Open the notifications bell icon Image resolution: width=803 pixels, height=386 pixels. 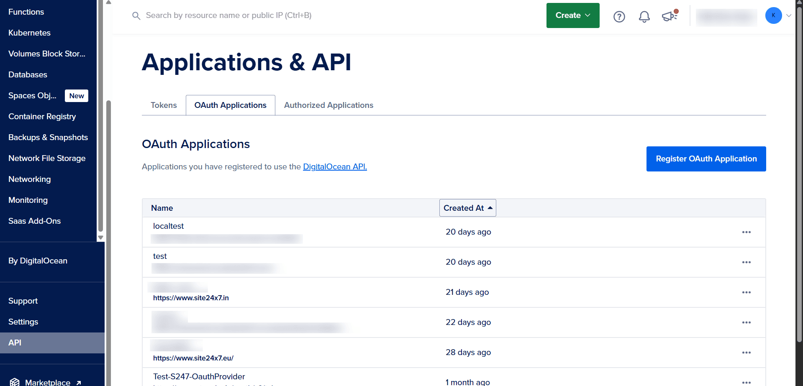point(644,17)
